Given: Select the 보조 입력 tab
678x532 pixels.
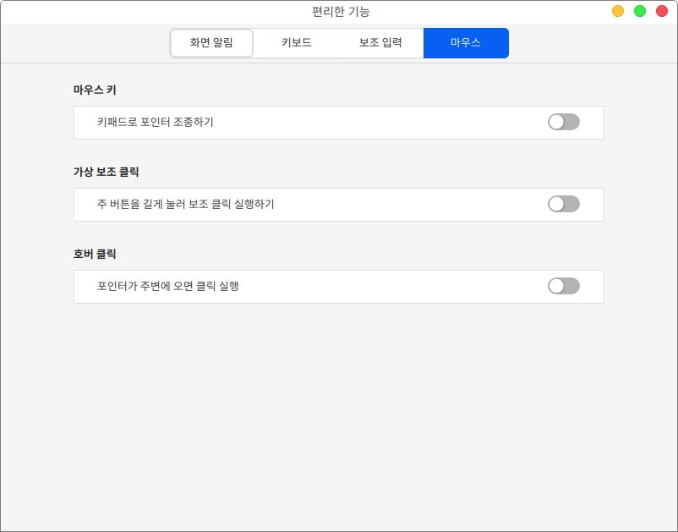Looking at the screenshot, I should tap(380, 43).
